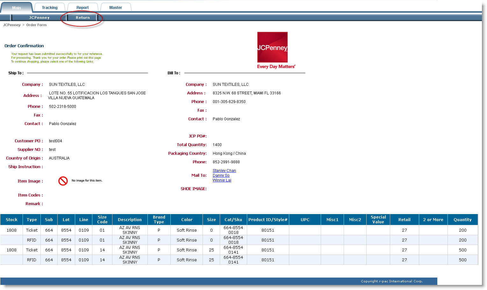Viewport: 487px width, 290px height.
Task: Click the Stock column header
Action: tap(11, 219)
